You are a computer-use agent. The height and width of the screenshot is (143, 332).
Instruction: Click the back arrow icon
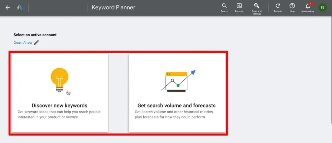coord(8,8)
